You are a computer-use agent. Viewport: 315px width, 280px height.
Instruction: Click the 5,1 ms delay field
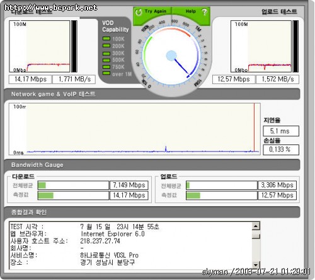pyautogui.click(x=281, y=131)
